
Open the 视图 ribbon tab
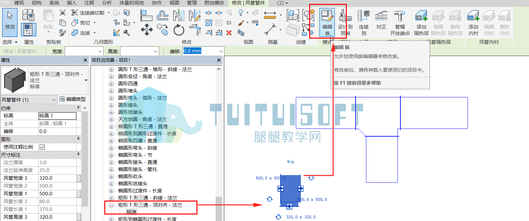(x=174, y=3)
